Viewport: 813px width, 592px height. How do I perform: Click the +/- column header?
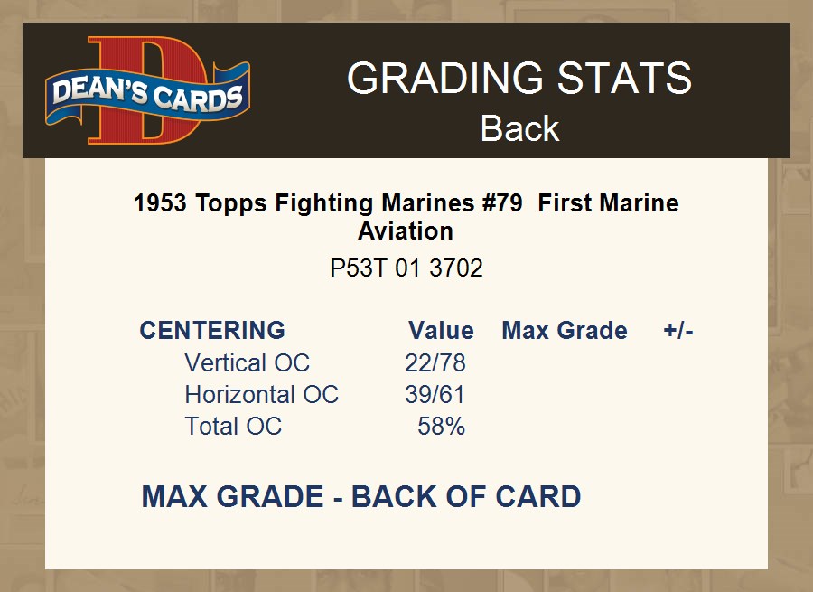pyautogui.click(x=678, y=331)
